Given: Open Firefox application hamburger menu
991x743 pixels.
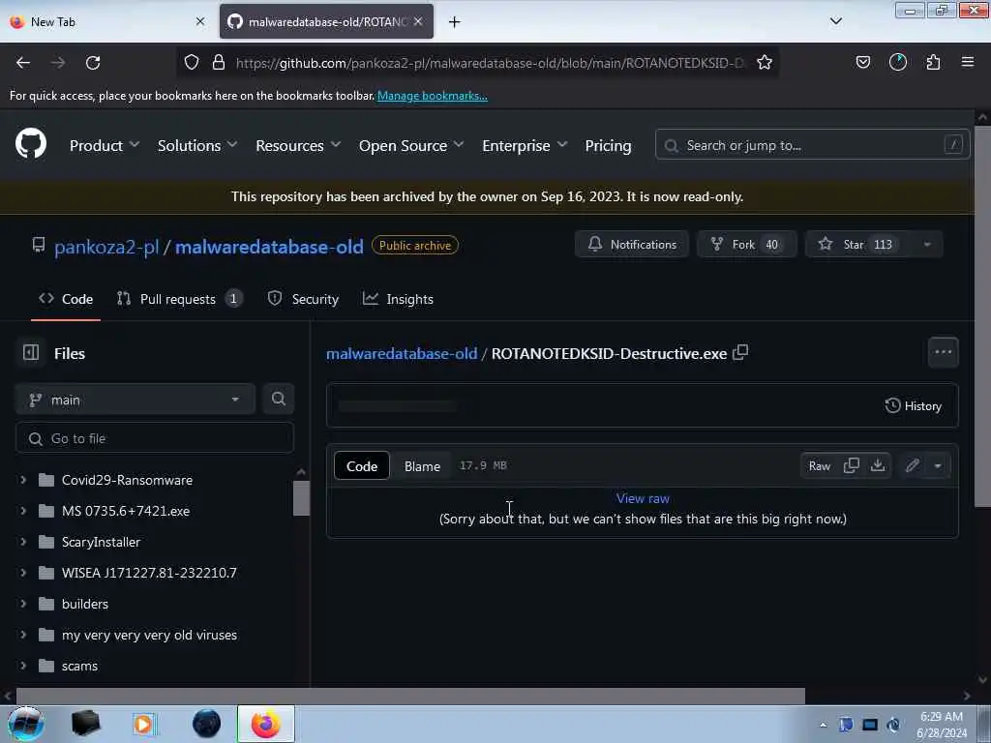Looking at the screenshot, I should click(x=968, y=62).
